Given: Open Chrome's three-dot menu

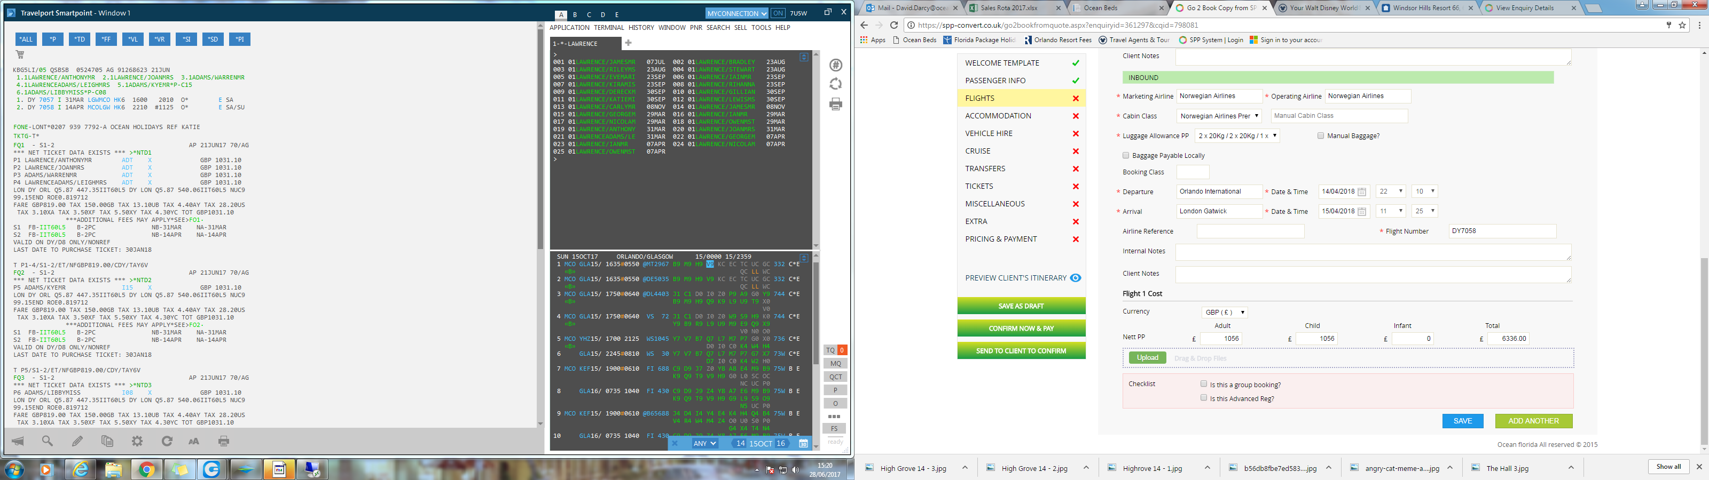Looking at the screenshot, I should [1699, 25].
